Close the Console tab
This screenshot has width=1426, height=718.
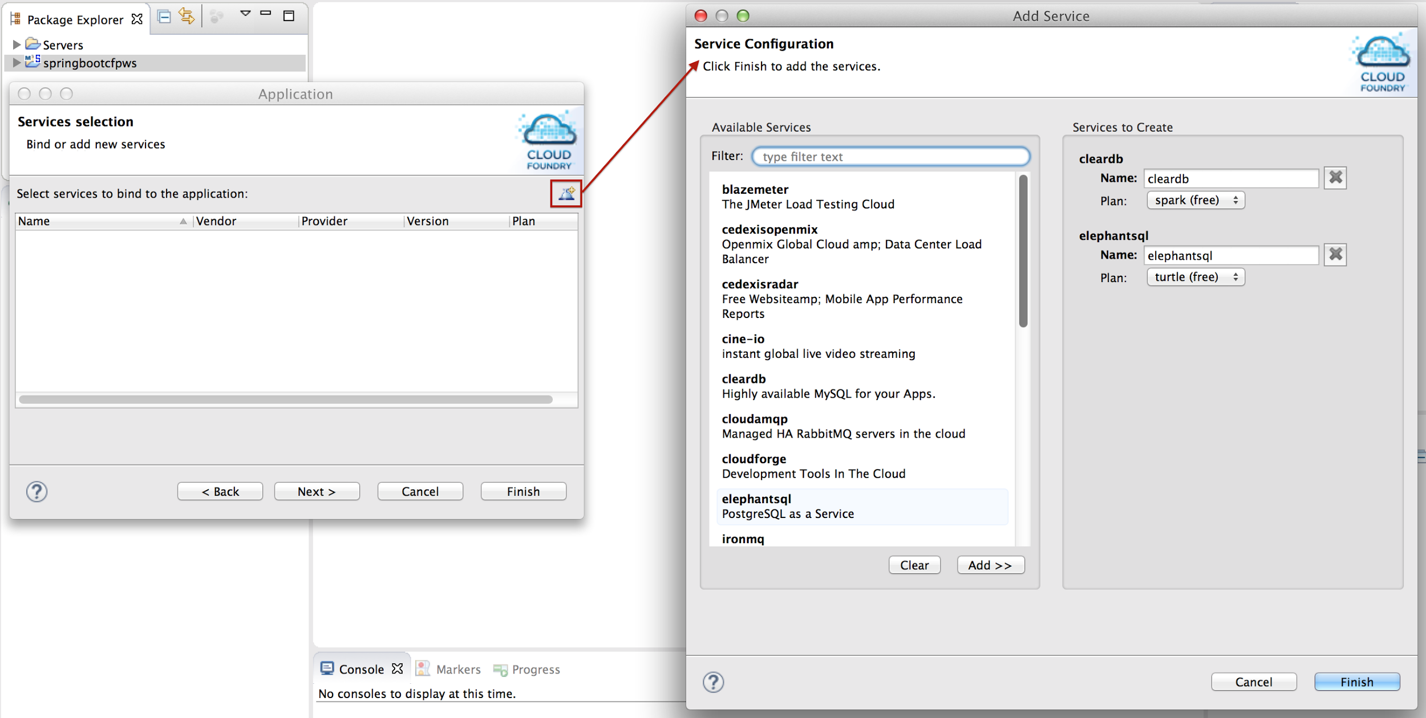[398, 668]
